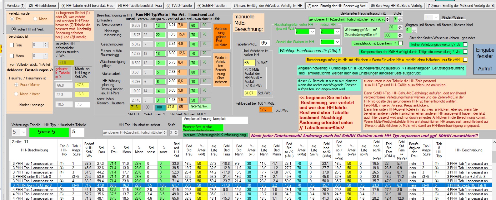Viewport: 496px width, 200px height.
Task: Open the Verletzte (1) tab
Action: click(16, 6)
